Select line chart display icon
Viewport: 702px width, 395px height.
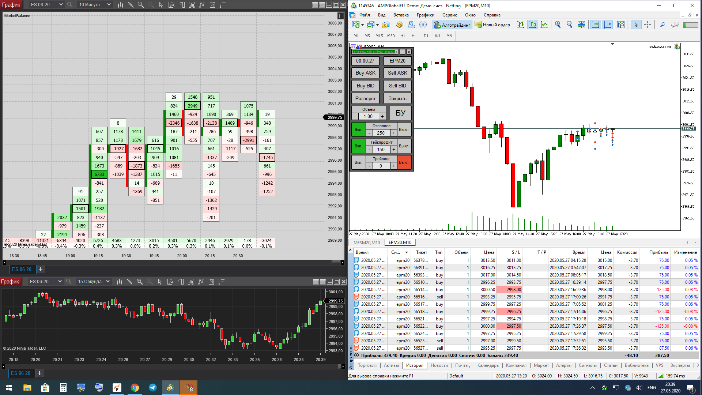click(x=544, y=25)
